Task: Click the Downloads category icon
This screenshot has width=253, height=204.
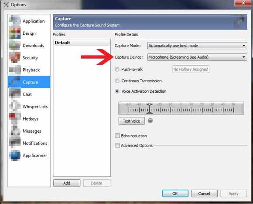Action: click(x=15, y=46)
